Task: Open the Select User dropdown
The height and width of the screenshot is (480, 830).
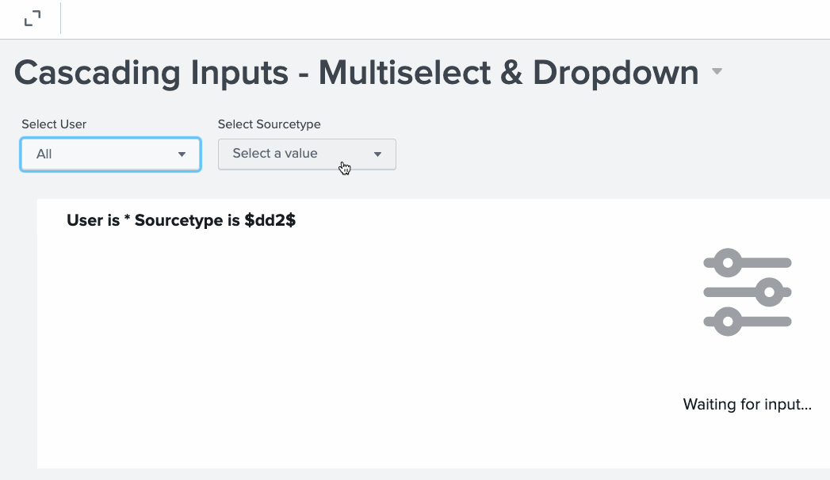Action: 110,154
